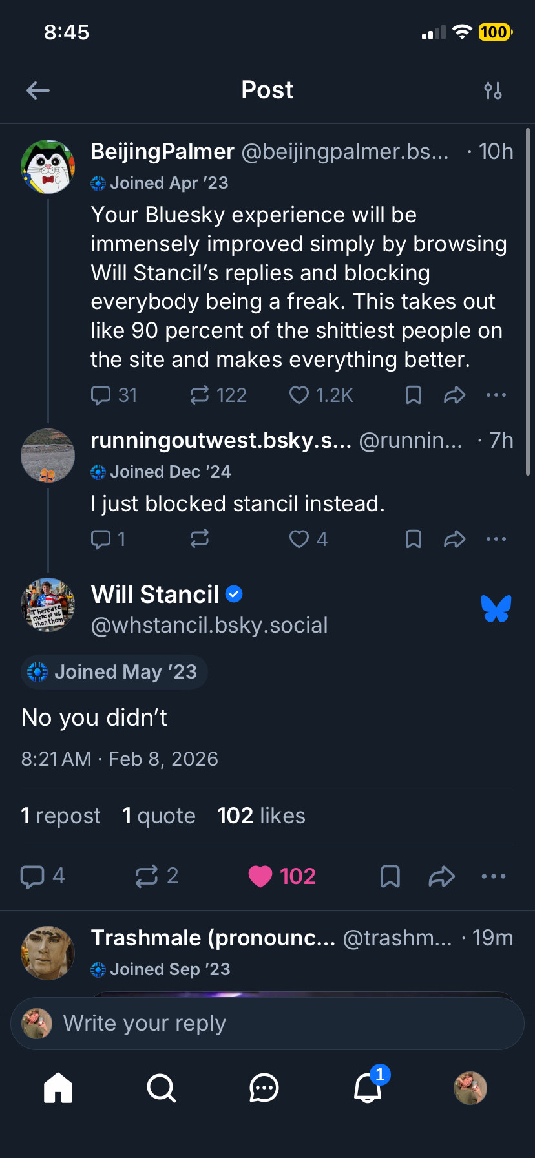Viewport: 535px width, 1158px height.
Task: Open Notifications with one unread
Action: tap(368, 1088)
